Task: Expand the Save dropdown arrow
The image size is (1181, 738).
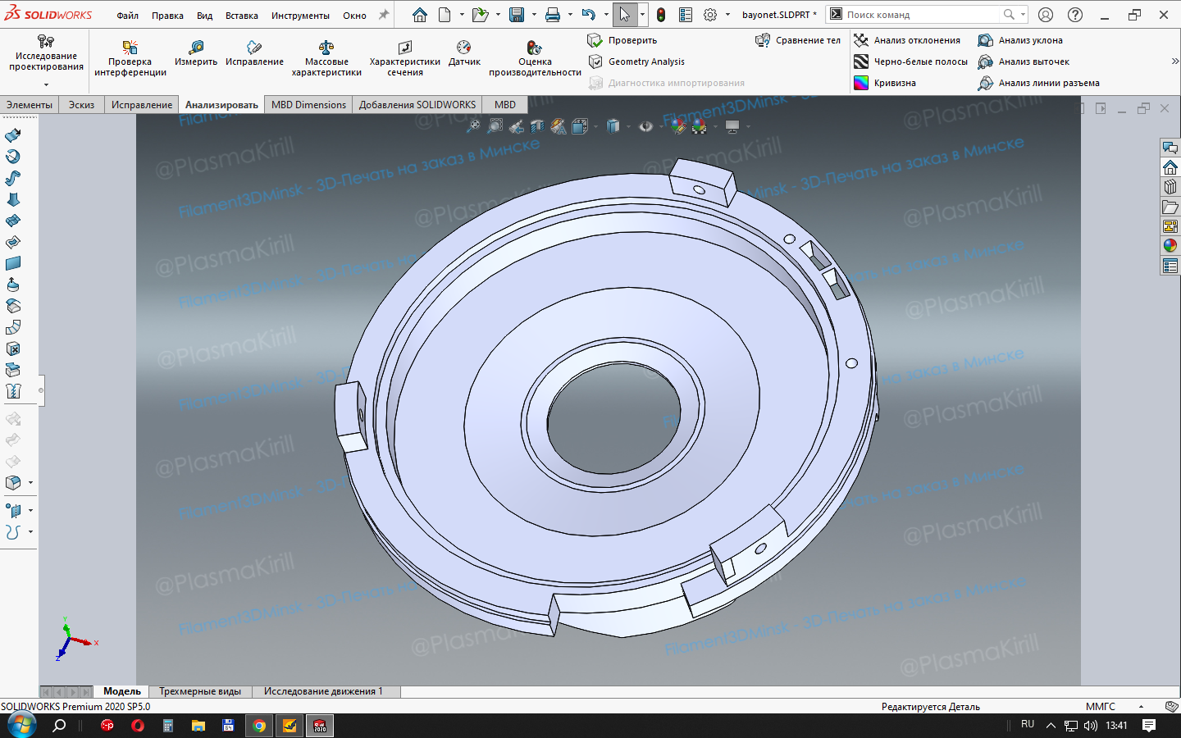Action: pos(534,15)
